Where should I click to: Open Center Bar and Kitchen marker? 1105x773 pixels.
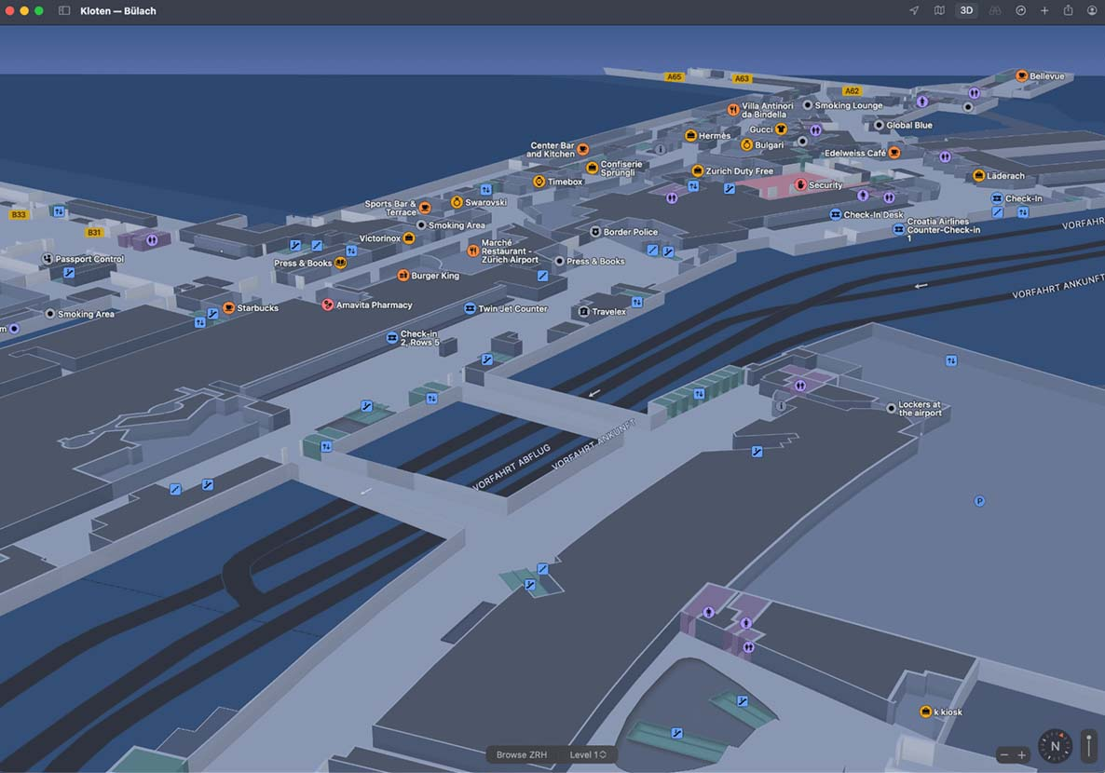(583, 149)
